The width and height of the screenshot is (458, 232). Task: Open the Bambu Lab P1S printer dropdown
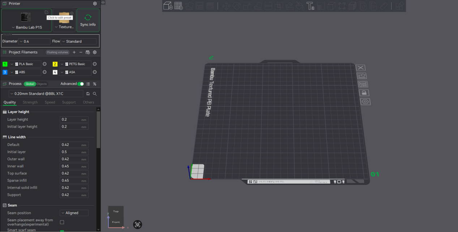pyautogui.click(x=26, y=27)
